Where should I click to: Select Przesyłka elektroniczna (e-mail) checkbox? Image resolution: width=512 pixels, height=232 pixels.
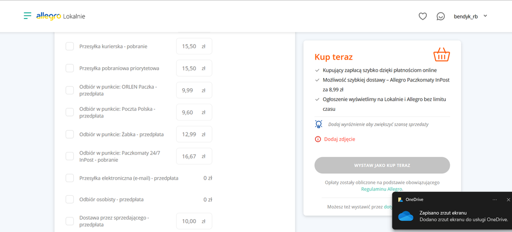tap(70, 178)
